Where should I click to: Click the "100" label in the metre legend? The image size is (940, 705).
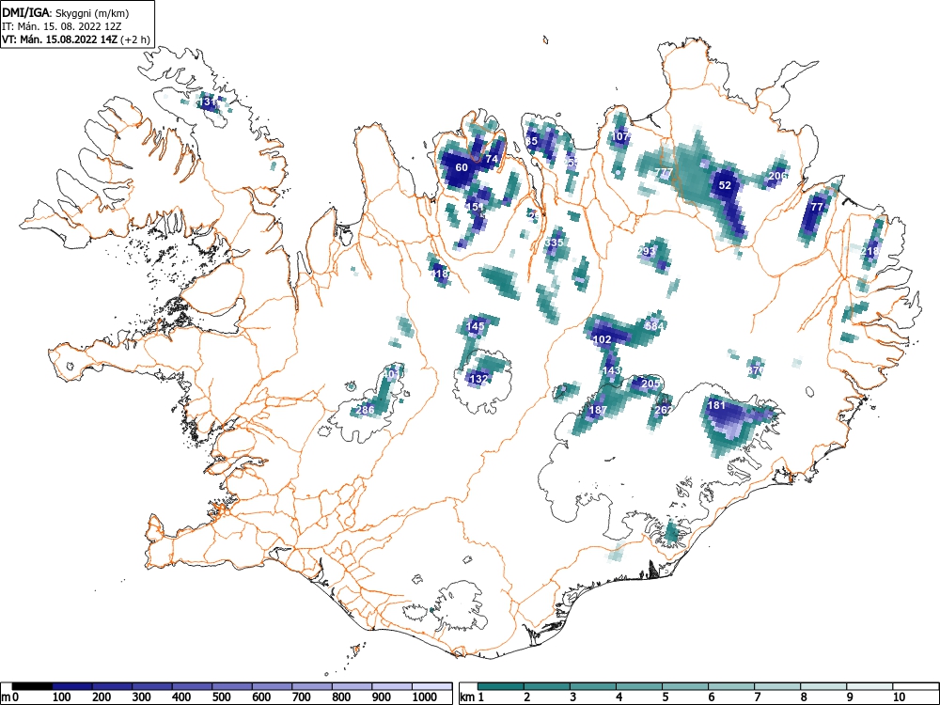pos(62,697)
